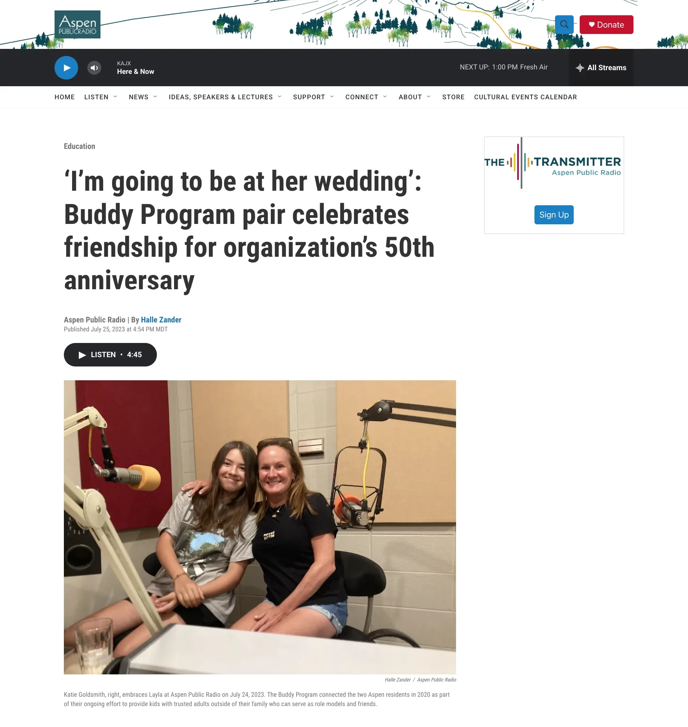Expand the Connect menu chevron
688x727 pixels.
385,97
